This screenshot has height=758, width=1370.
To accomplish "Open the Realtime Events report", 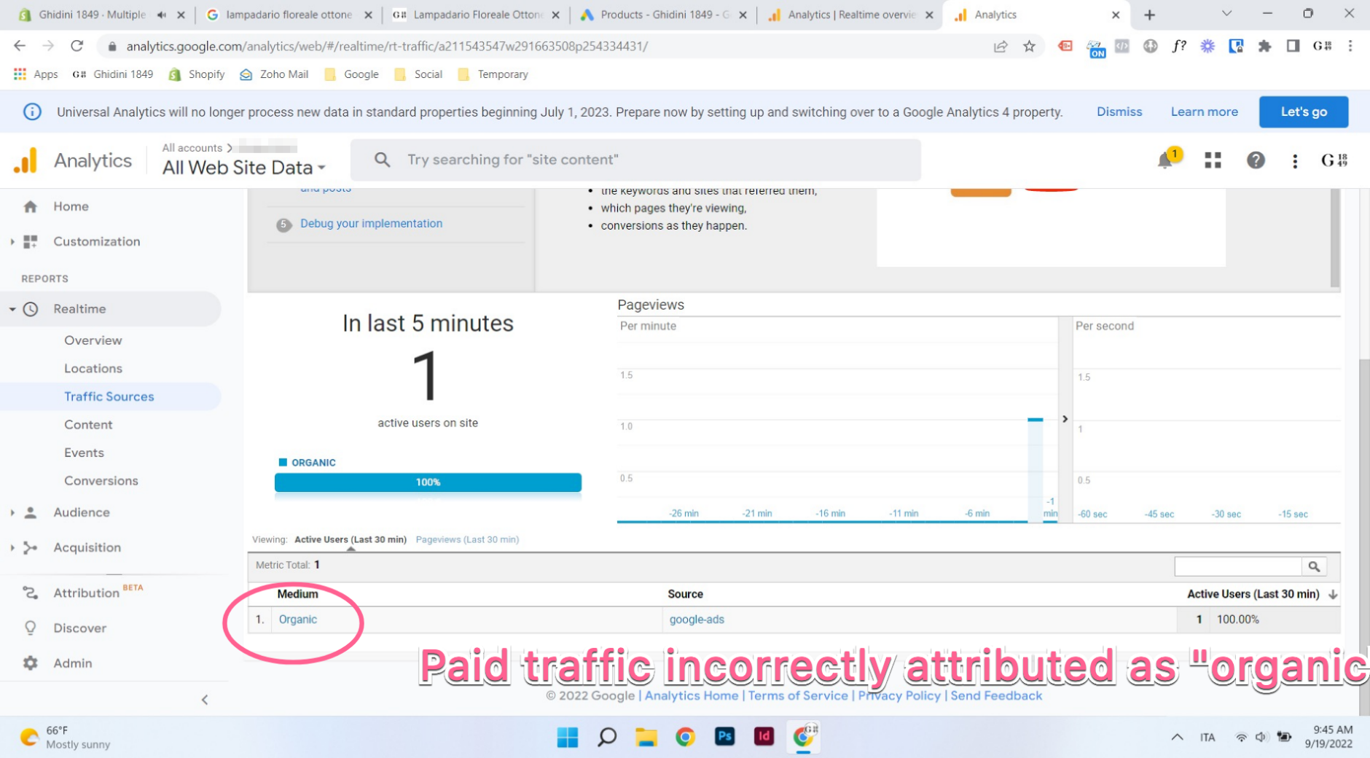I will [84, 453].
